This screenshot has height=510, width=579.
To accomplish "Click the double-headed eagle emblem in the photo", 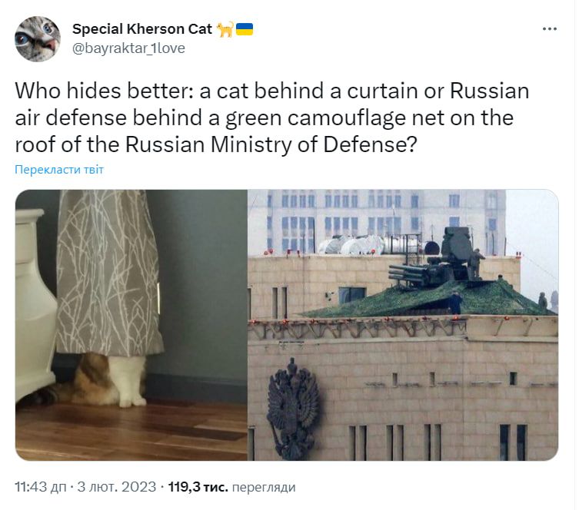I will pos(294,409).
